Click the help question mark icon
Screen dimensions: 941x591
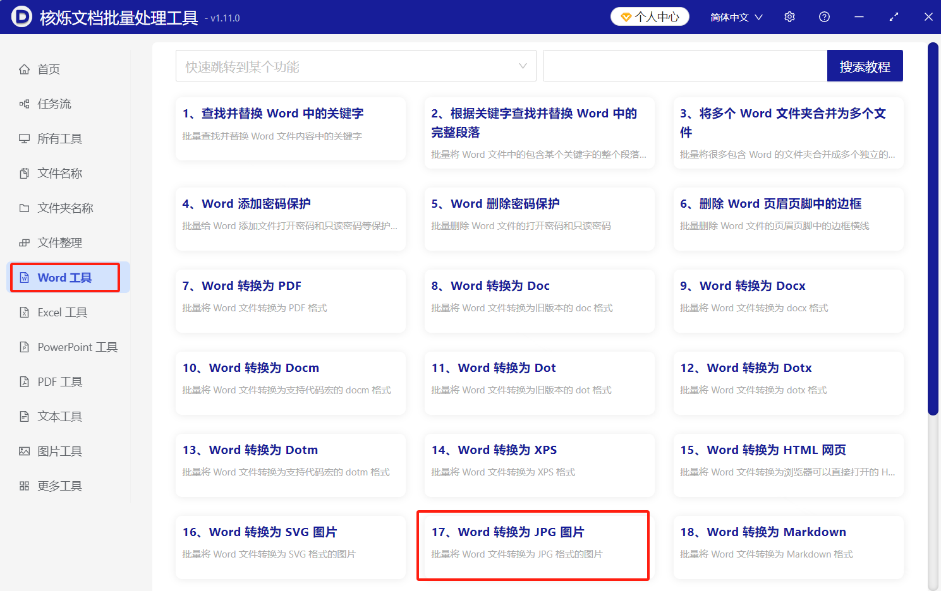[x=823, y=16]
